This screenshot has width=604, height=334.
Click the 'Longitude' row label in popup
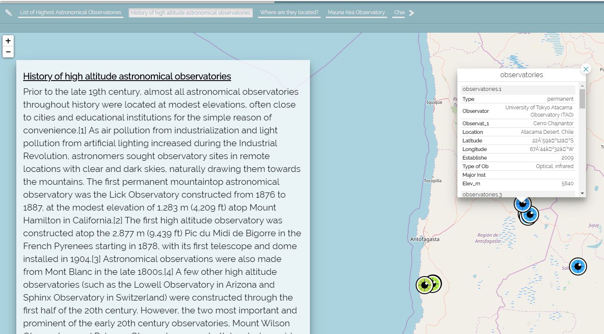475,149
